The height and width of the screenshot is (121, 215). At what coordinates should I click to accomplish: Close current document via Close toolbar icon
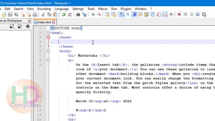pos(23,14)
